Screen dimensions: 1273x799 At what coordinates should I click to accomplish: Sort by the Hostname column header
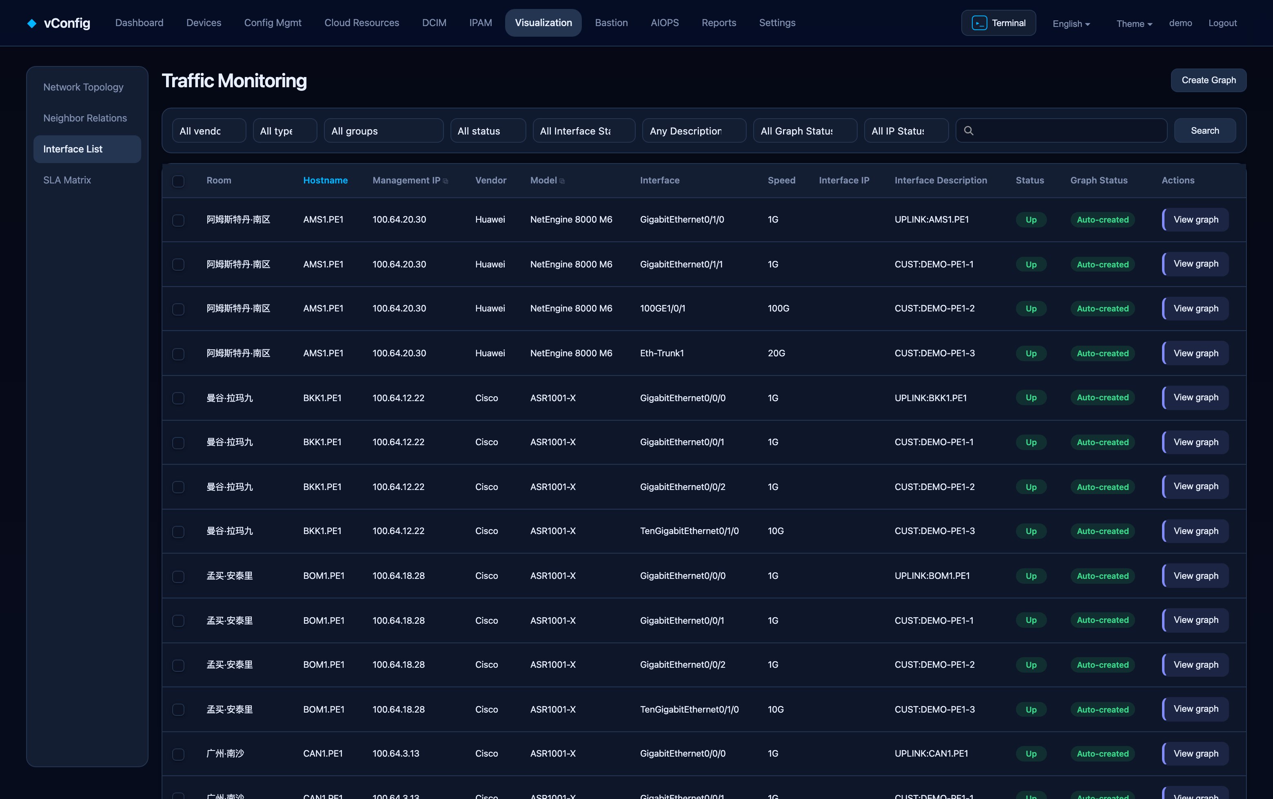(325, 181)
